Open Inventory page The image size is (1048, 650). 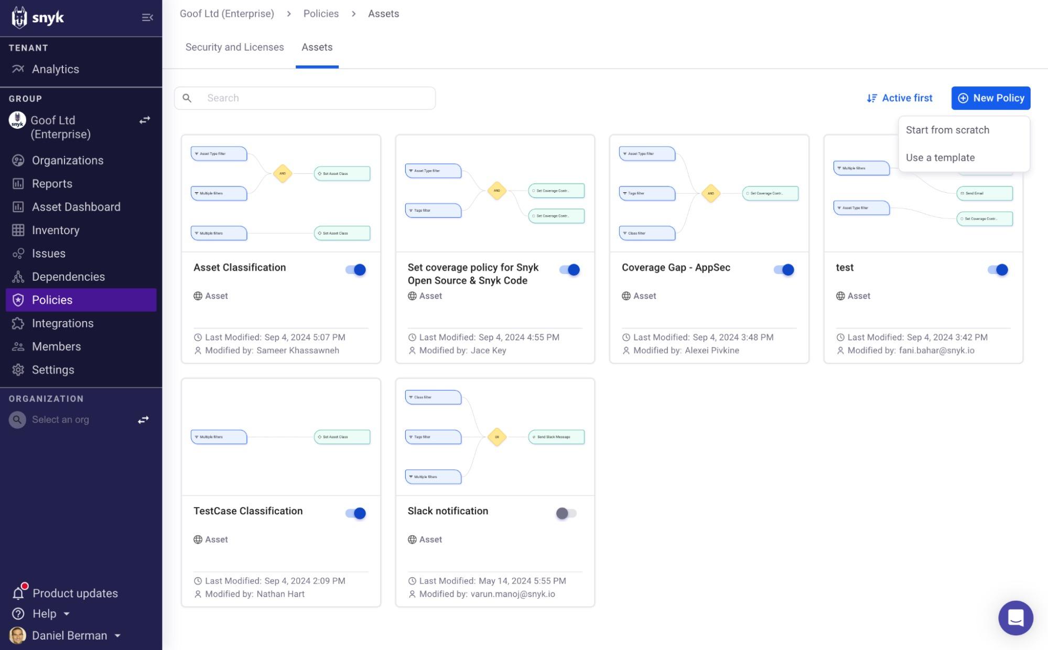56,230
